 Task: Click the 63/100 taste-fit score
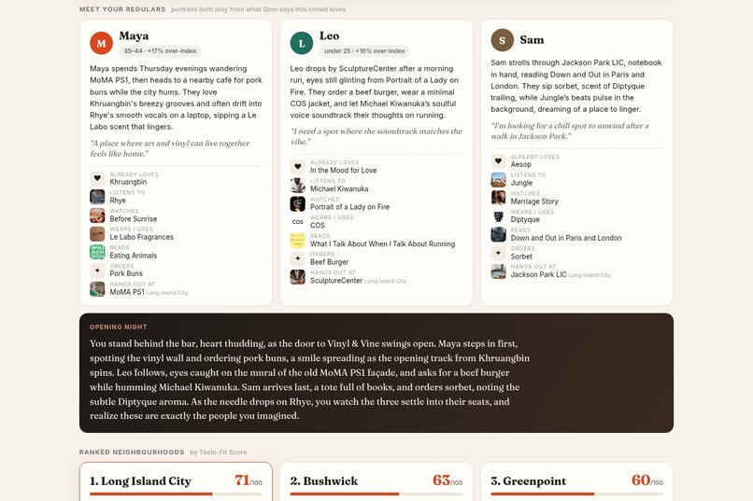[x=448, y=480]
